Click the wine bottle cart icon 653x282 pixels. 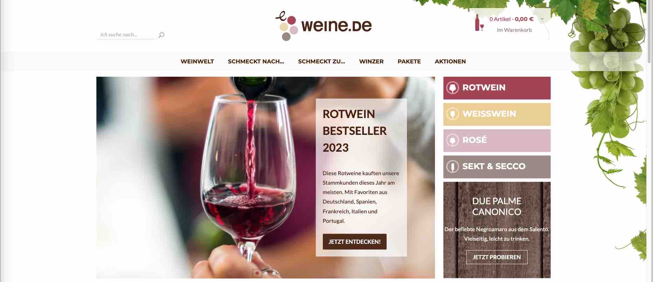tap(479, 23)
